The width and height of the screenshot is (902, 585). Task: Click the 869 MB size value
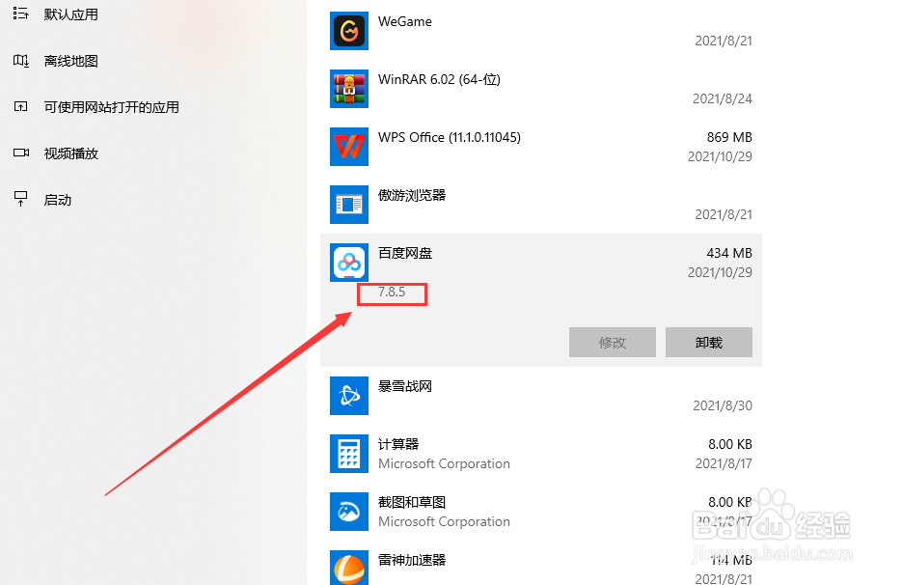click(x=729, y=137)
